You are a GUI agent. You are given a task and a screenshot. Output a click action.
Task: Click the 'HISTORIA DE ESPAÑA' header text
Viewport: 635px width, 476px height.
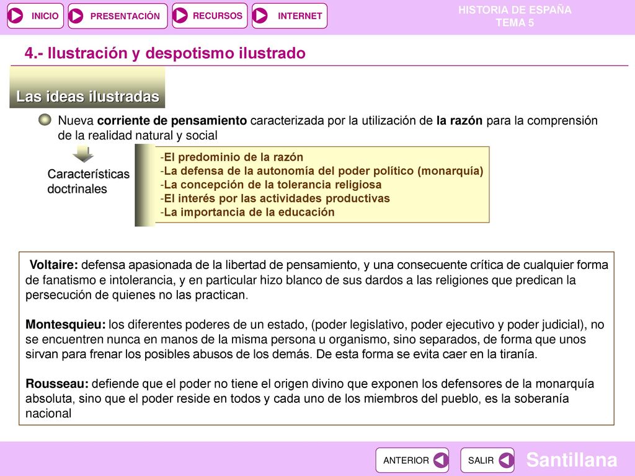tap(515, 10)
